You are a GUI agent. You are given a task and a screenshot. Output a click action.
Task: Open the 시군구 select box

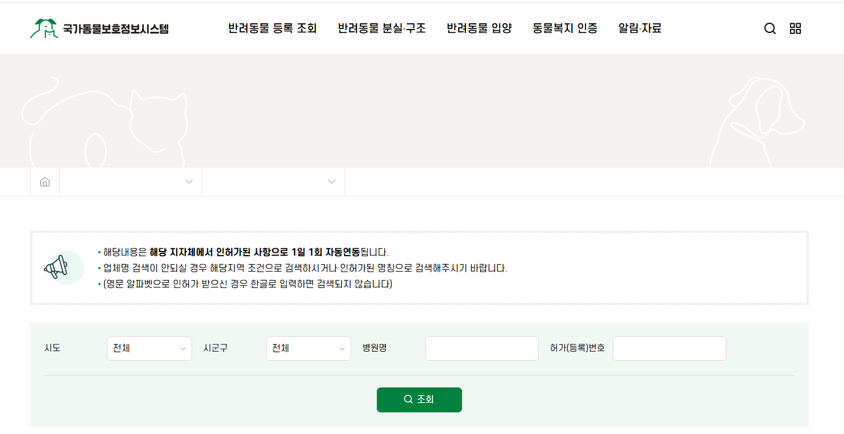point(309,348)
